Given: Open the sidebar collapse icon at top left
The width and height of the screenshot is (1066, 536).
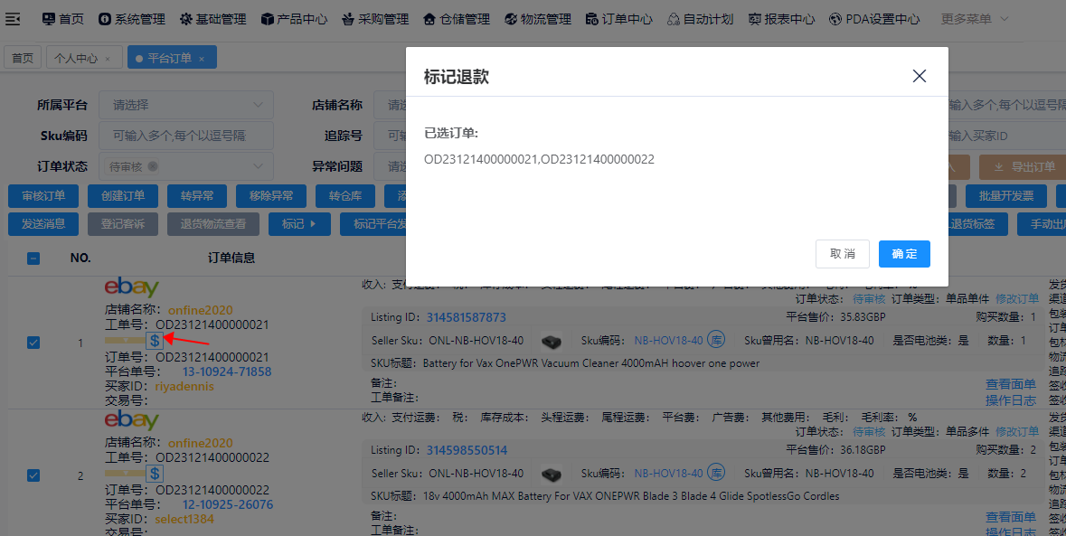Looking at the screenshot, I should tap(13, 18).
